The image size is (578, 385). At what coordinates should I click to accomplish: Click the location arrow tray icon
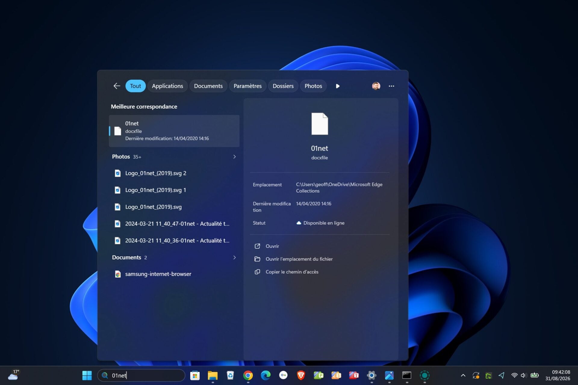[x=501, y=375]
